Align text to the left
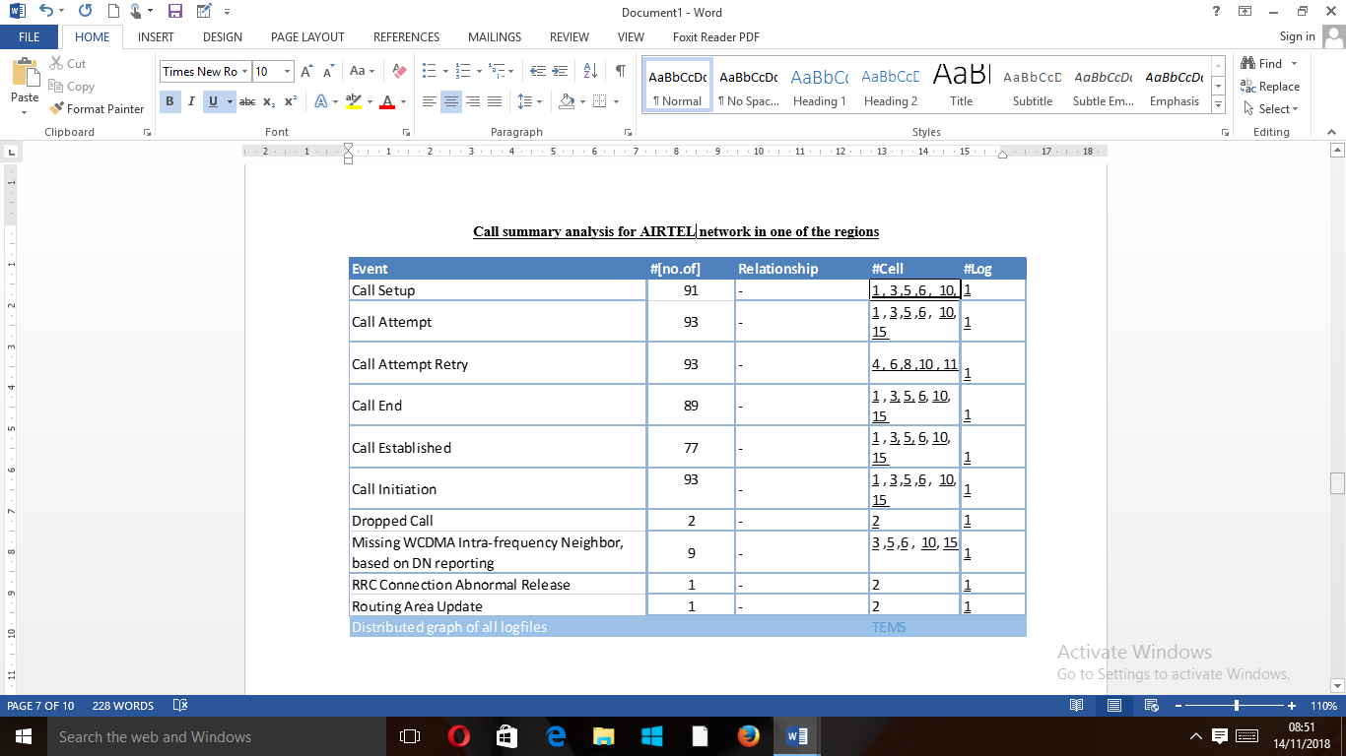 [430, 101]
